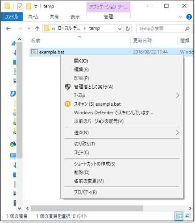This screenshot has height=223, width=195.
Task: Click the shield icon beside 管理者として実行
Action: pos(68,87)
